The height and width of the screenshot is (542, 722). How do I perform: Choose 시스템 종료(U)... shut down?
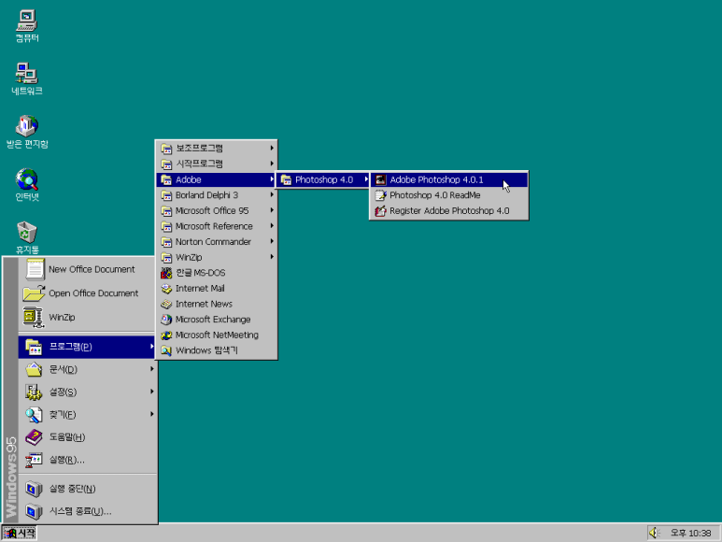(88, 511)
